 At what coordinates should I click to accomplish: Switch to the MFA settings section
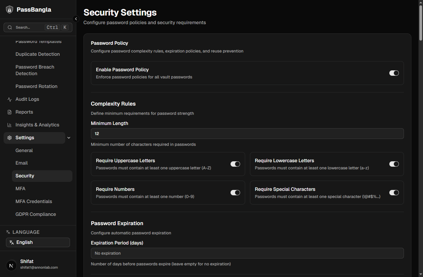(x=20, y=188)
